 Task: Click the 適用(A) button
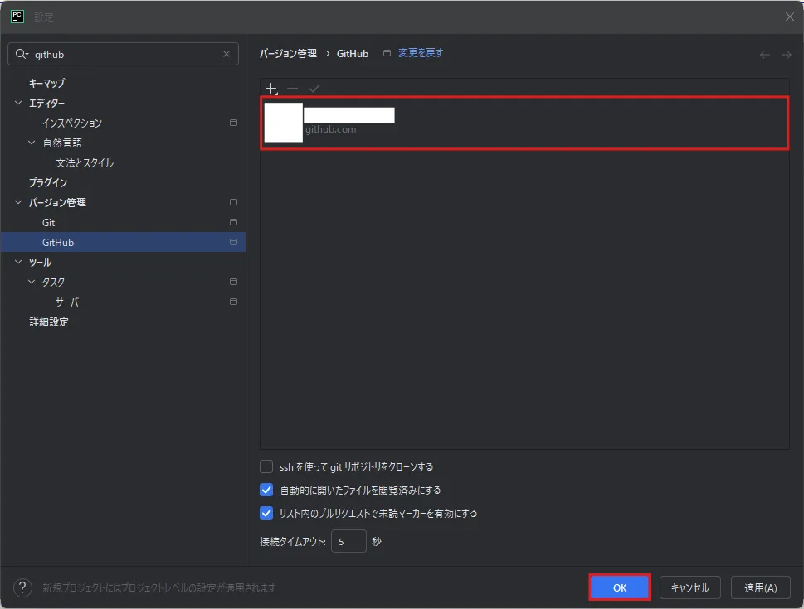[760, 587]
